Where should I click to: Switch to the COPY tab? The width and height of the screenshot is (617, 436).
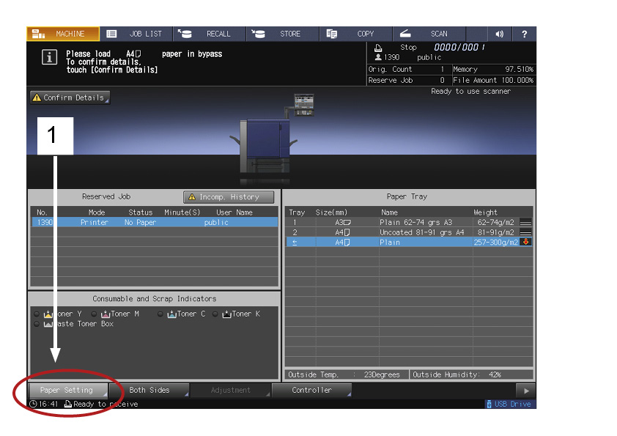(355, 34)
